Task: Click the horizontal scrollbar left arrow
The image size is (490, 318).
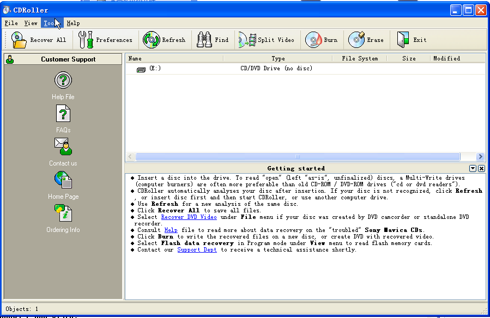Action: (x=130, y=157)
